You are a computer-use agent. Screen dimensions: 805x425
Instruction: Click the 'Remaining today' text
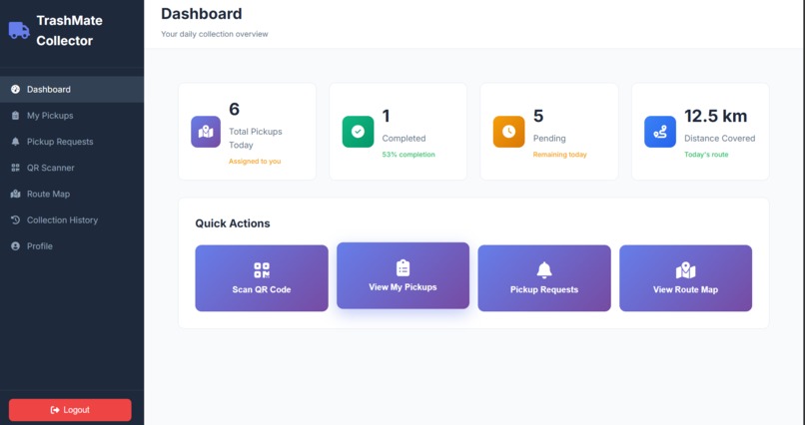(559, 155)
